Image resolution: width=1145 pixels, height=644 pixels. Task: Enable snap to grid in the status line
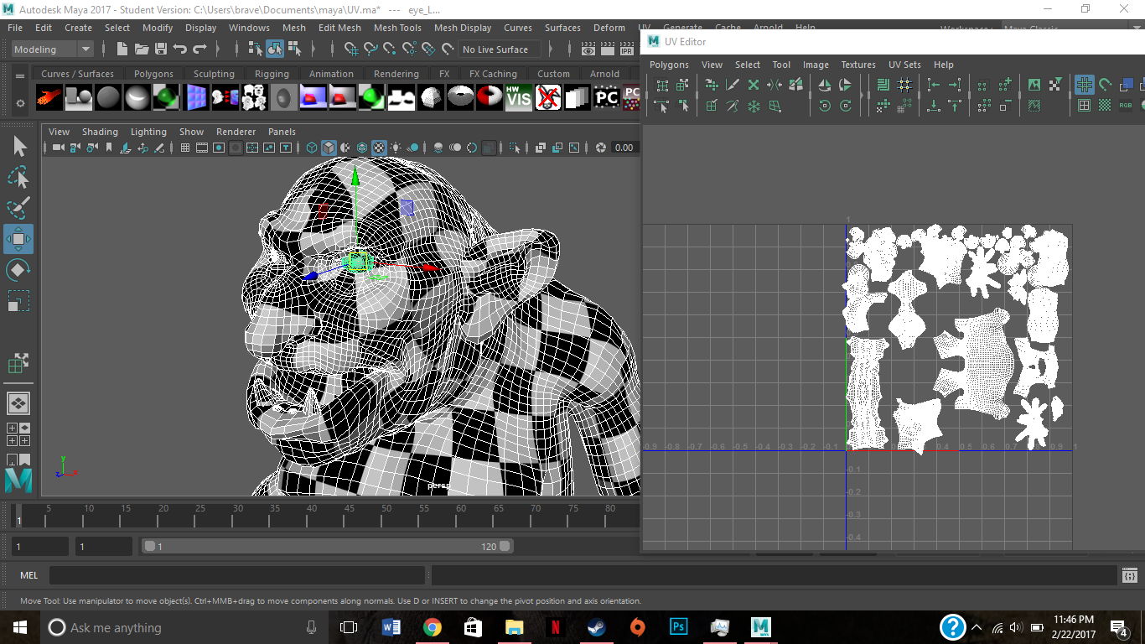coord(353,48)
